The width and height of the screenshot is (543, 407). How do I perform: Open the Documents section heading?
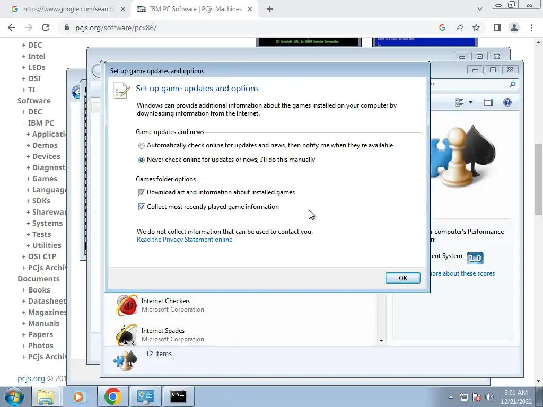click(x=38, y=279)
